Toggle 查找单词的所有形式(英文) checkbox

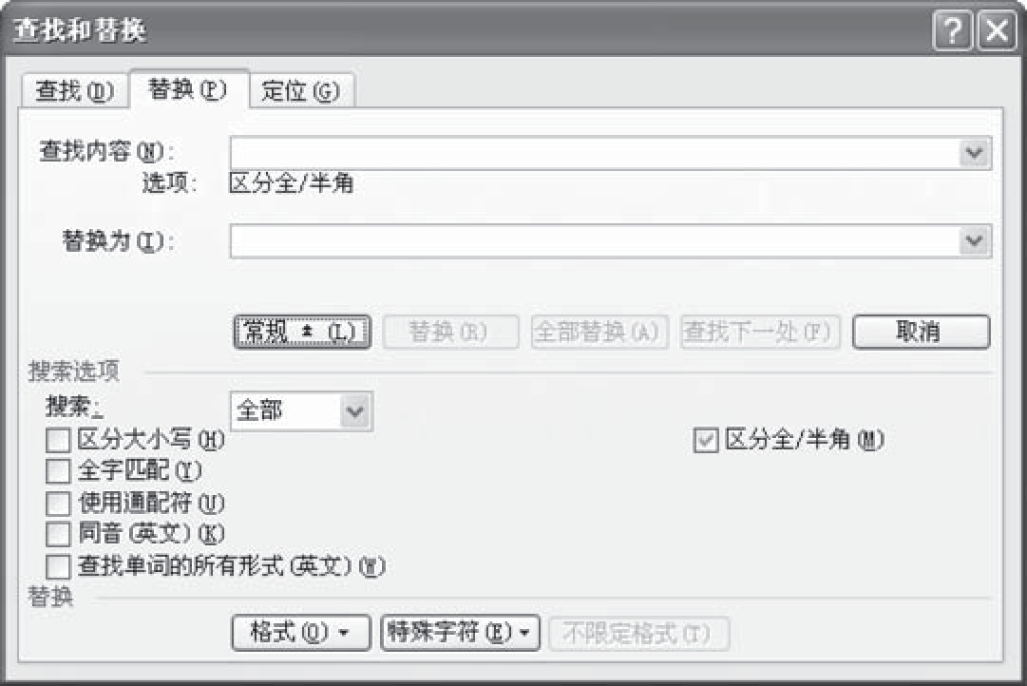point(58,566)
